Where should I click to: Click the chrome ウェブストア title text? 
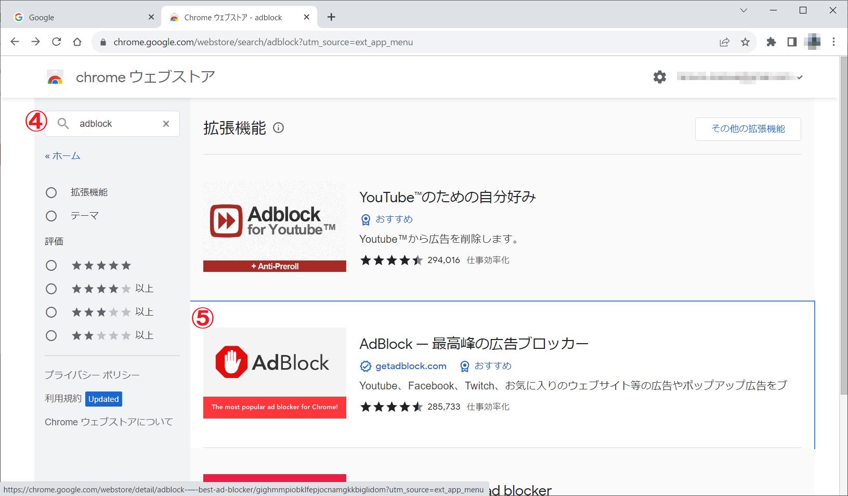[146, 77]
